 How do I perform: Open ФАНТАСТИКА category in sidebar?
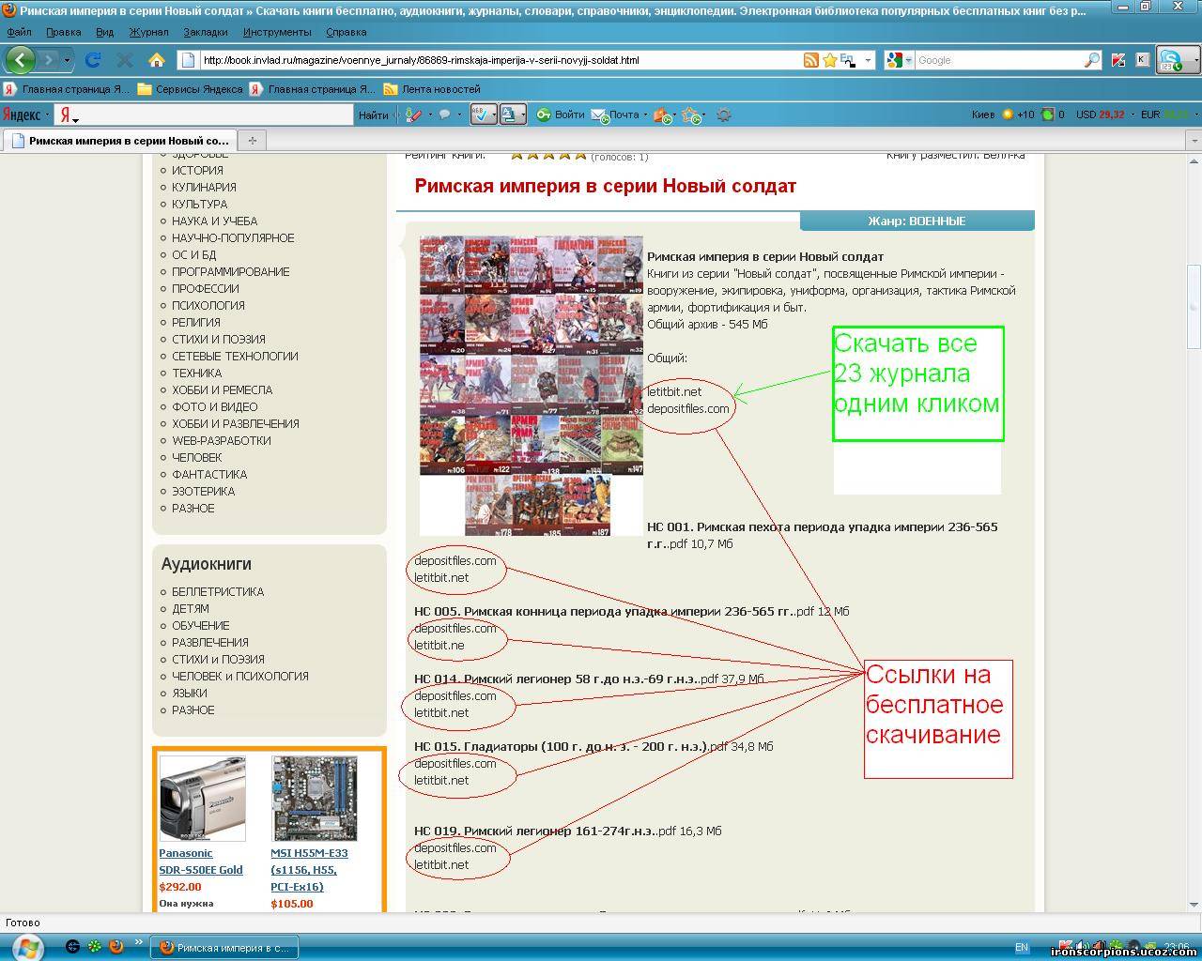[209, 474]
